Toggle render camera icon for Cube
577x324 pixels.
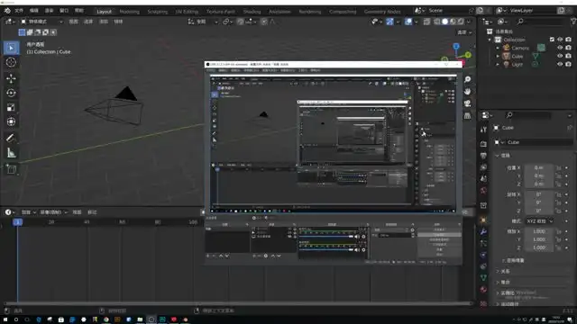[569, 56]
